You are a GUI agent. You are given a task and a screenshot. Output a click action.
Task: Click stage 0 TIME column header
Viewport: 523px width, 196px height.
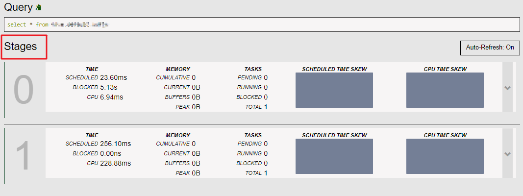point(92,69)
